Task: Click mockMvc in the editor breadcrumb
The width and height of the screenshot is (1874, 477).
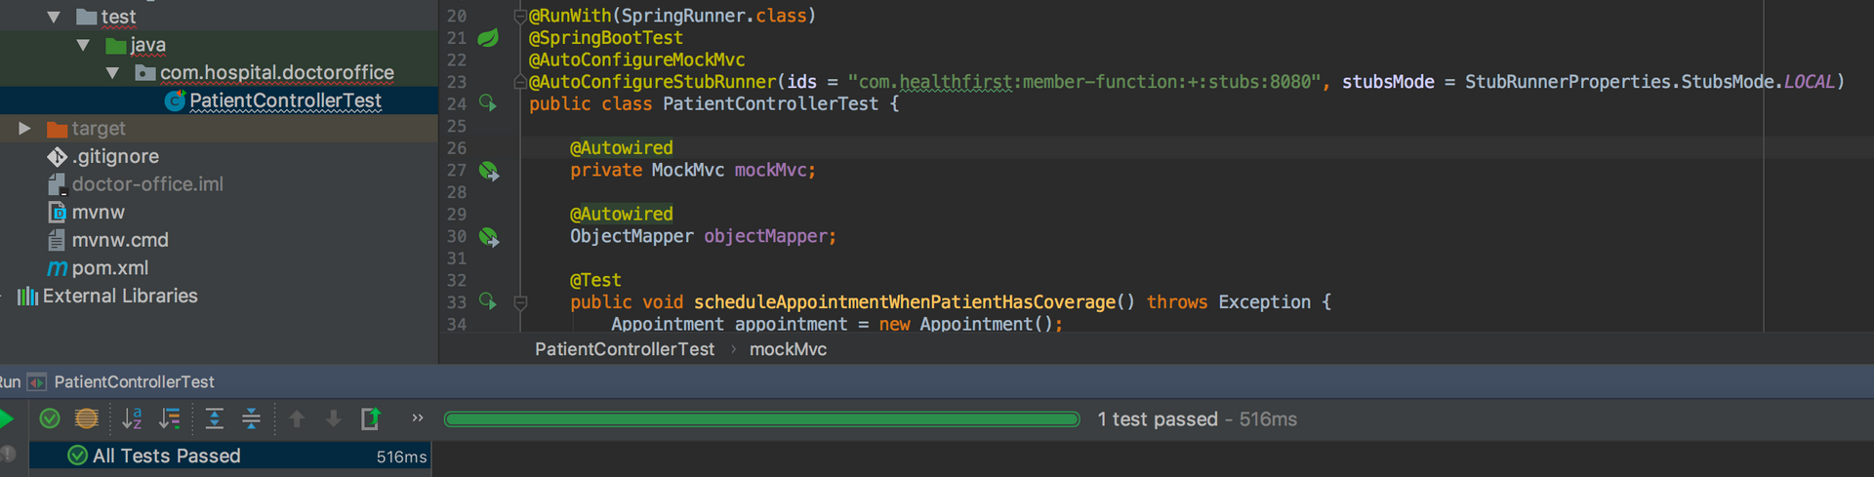Action: (x=788, y=349)
